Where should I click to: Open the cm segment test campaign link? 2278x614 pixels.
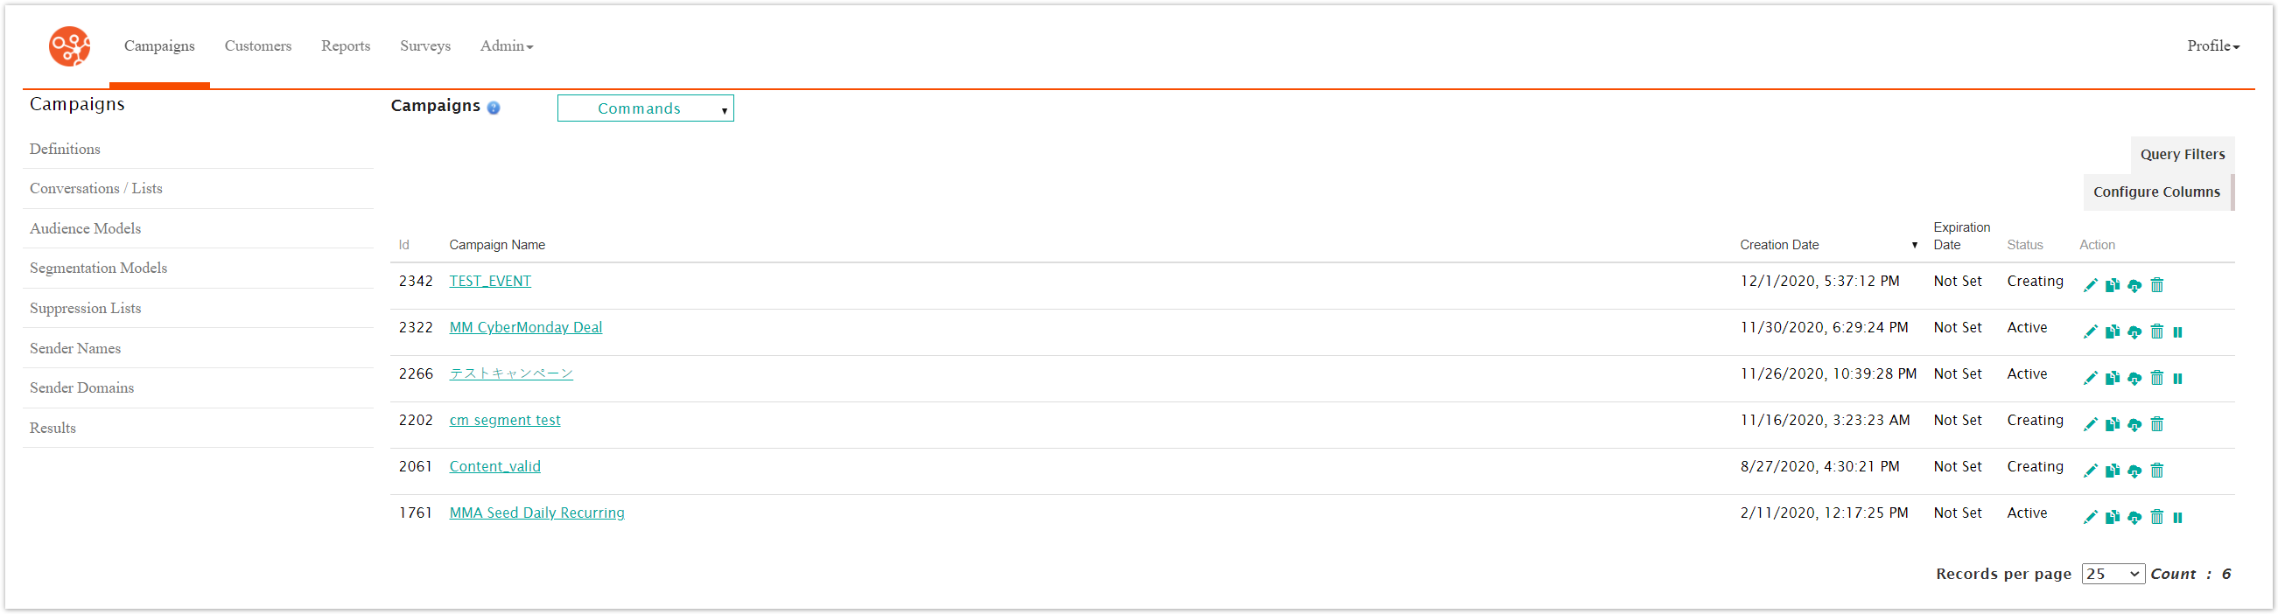click(x=504, y=420)
